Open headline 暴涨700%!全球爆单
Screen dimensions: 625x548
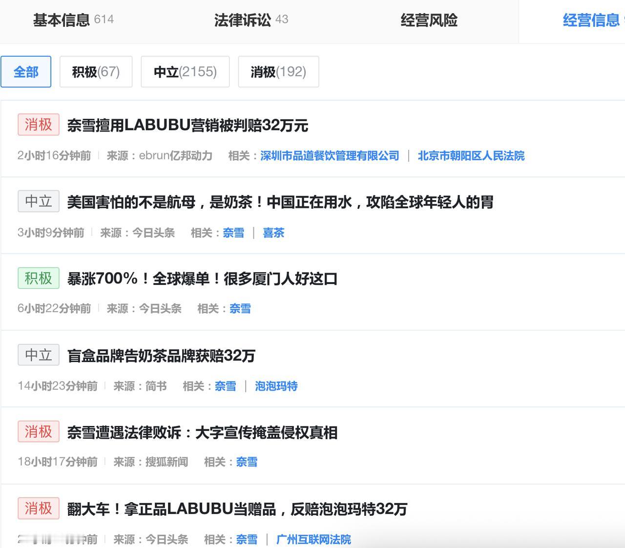pos(202,279)
